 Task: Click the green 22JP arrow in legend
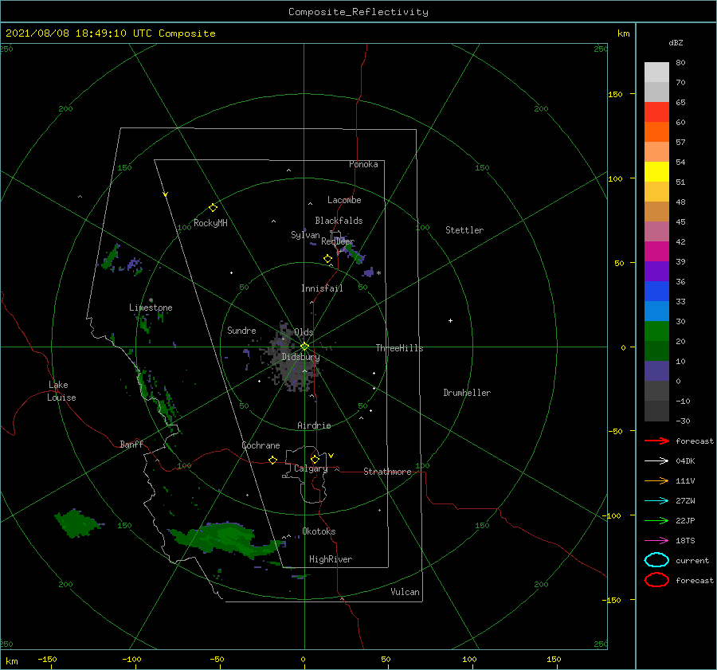click(x=656, y=520)
